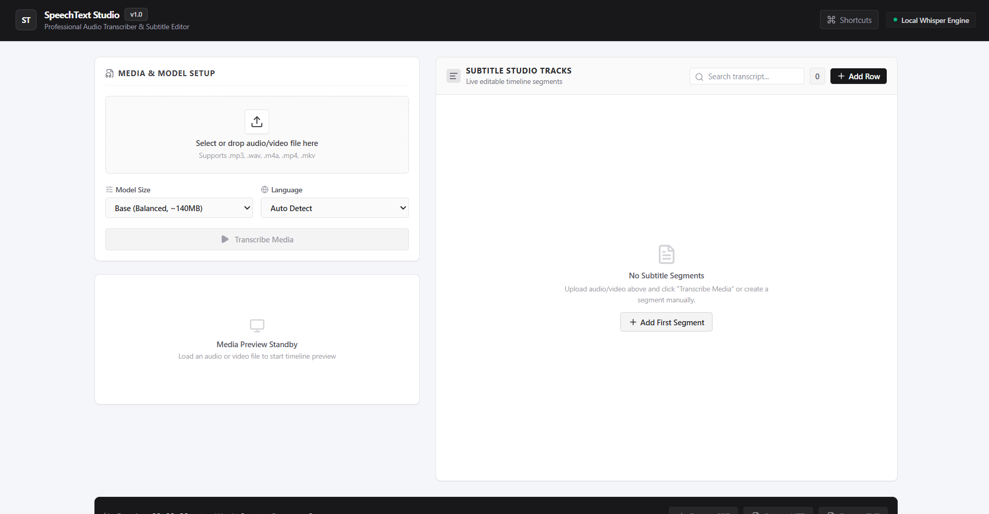Click the Local Whisper Engine label
Viewport: 989px width, 514px height.
935,20
